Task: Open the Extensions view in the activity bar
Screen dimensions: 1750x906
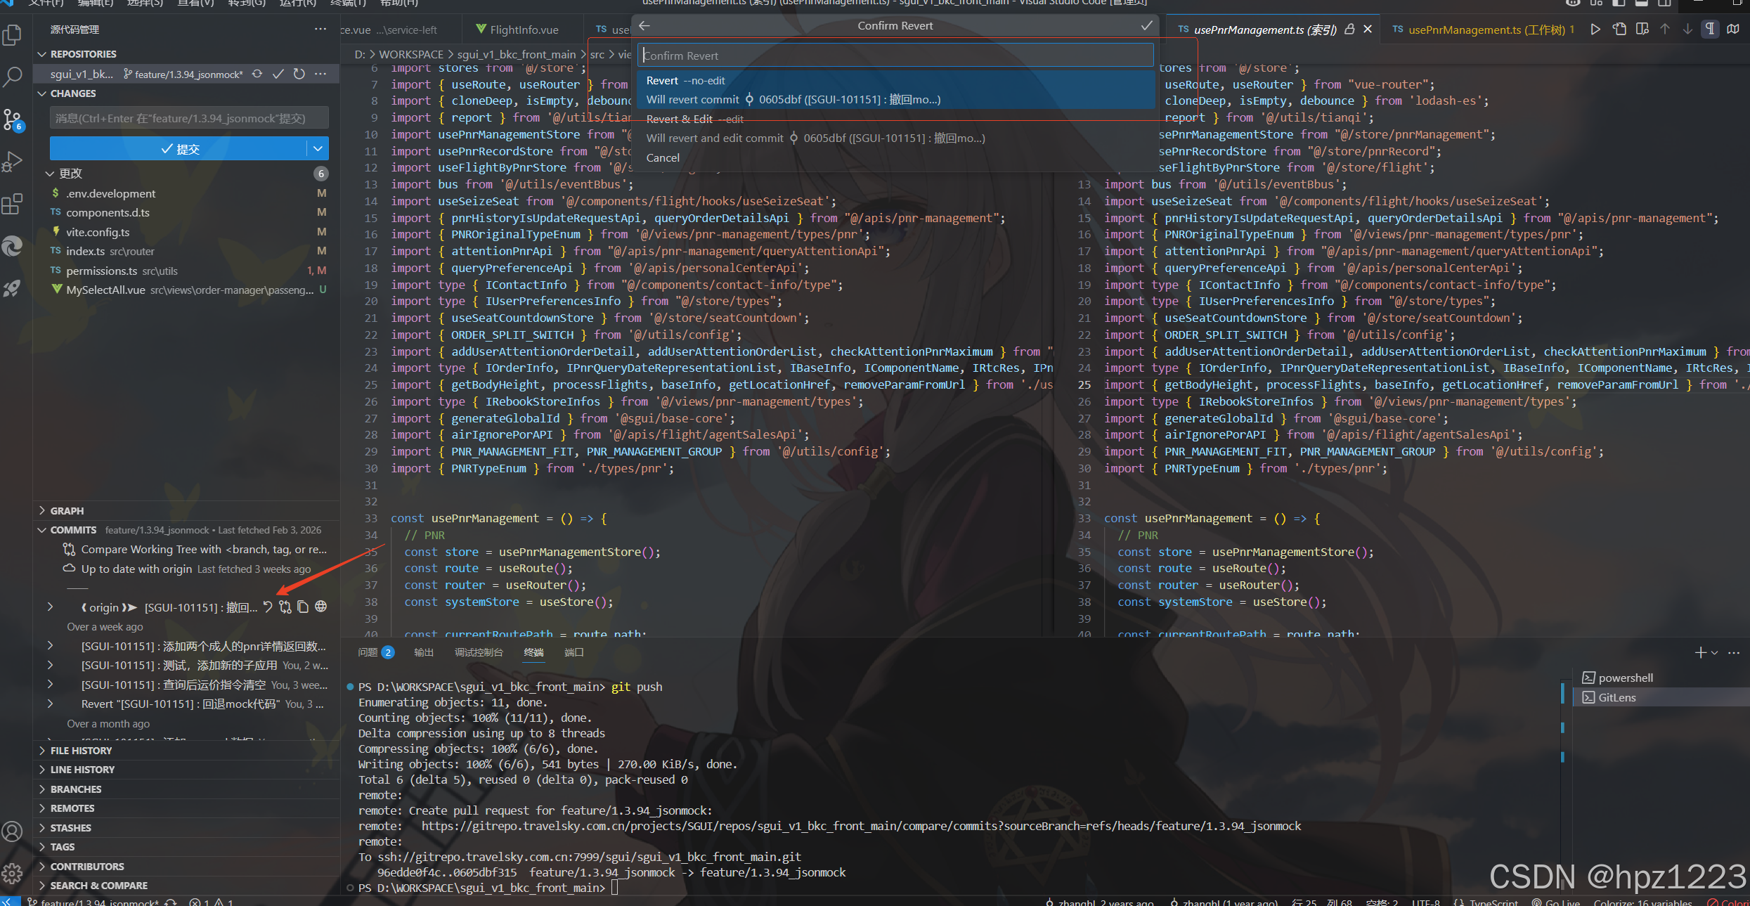Action: (13, 205)
